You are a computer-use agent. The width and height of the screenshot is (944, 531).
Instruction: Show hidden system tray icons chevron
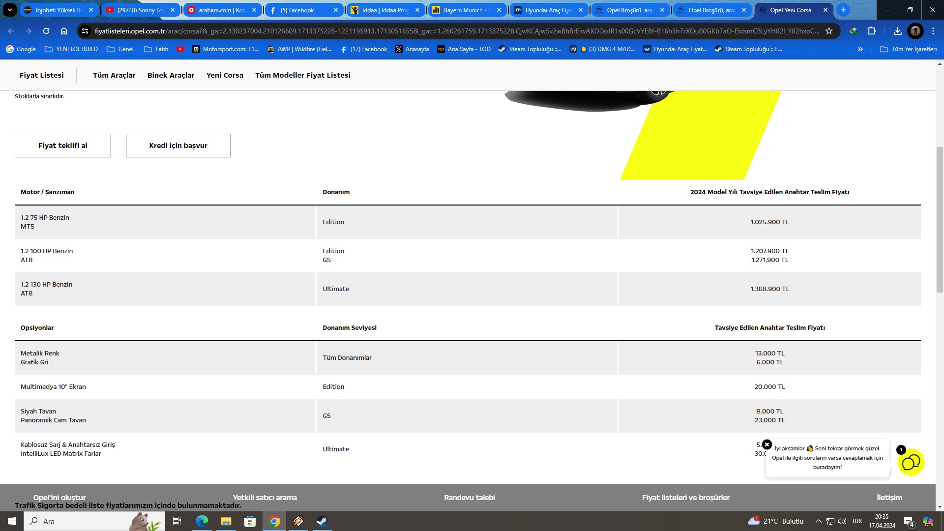click(x=818, y=521)
